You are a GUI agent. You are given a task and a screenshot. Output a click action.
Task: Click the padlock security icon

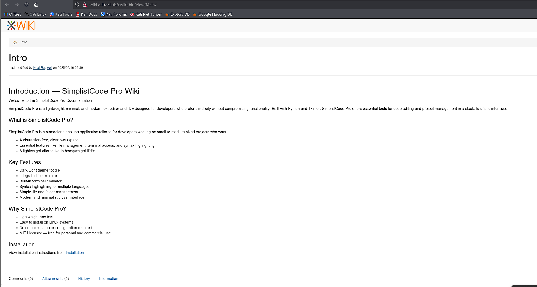[x=85, y=5]
